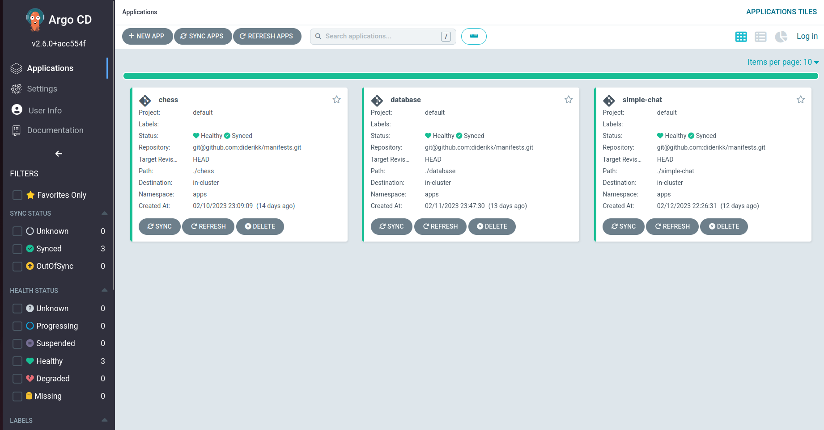The width and height of the screenshot is (824, 430).
Task: Click the sidebar vertical scrollbar
Action: pyautogui.click(x=114, y=145)
